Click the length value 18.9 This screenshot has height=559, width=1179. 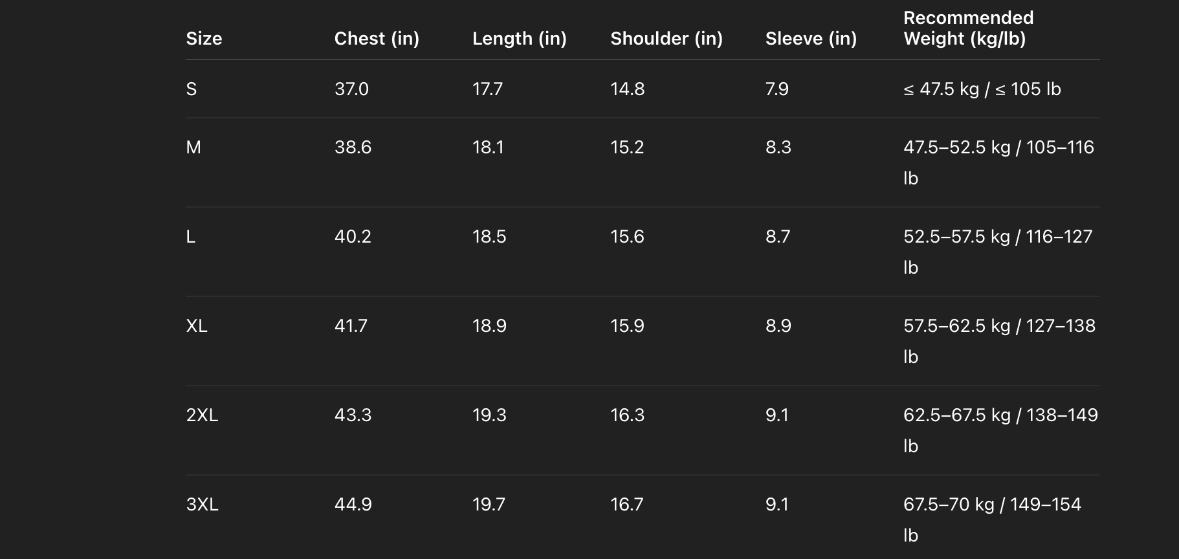489,326
